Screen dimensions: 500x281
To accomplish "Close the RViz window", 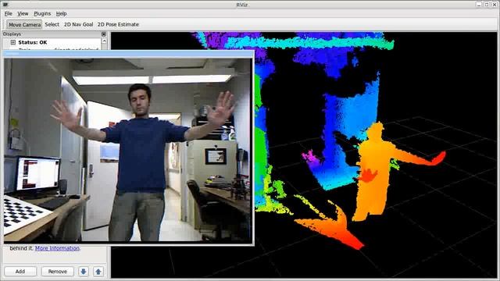I will click(495, 5).
